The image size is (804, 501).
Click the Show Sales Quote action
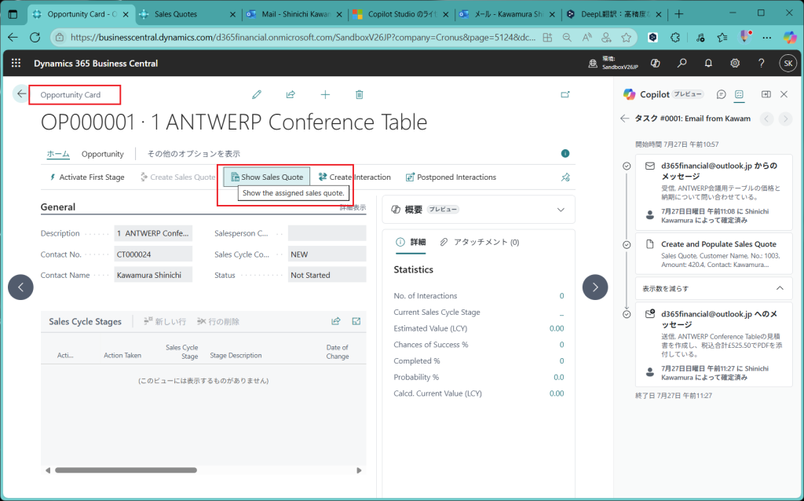(x=267, y=177)
